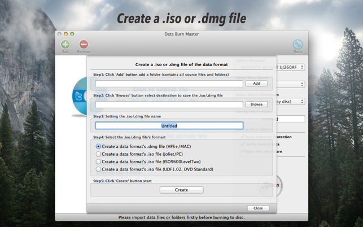
Task: Click the file name field showing Untitled
Action: tap(169, 125)
